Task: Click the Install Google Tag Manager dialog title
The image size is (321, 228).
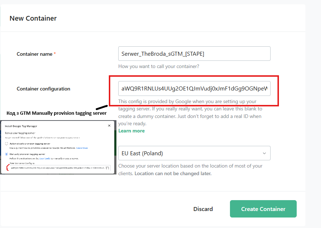Action: click(21, 126)
